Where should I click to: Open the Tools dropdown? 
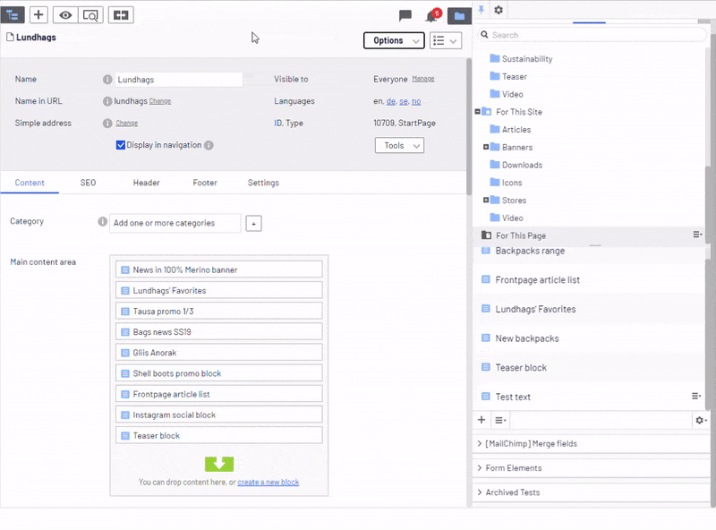[399, 145]
